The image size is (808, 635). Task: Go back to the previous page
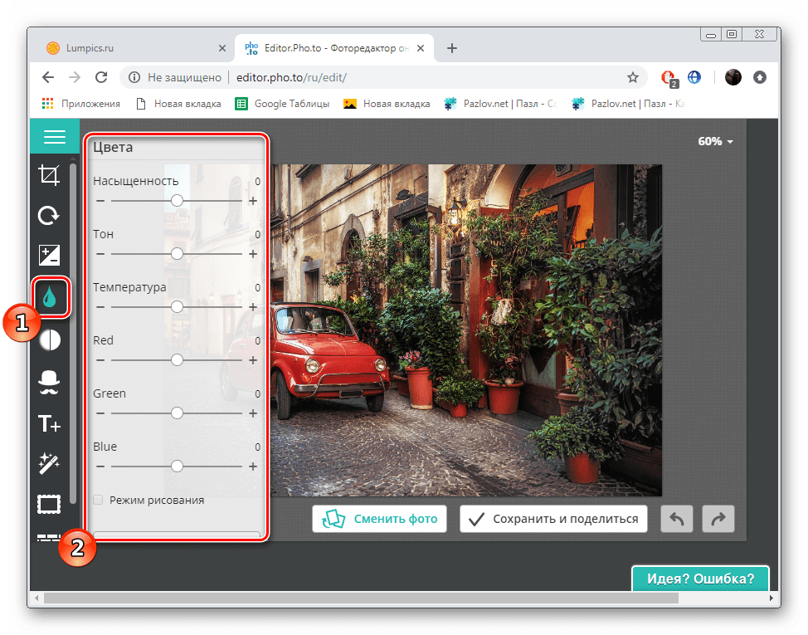(x=48, y=77)
